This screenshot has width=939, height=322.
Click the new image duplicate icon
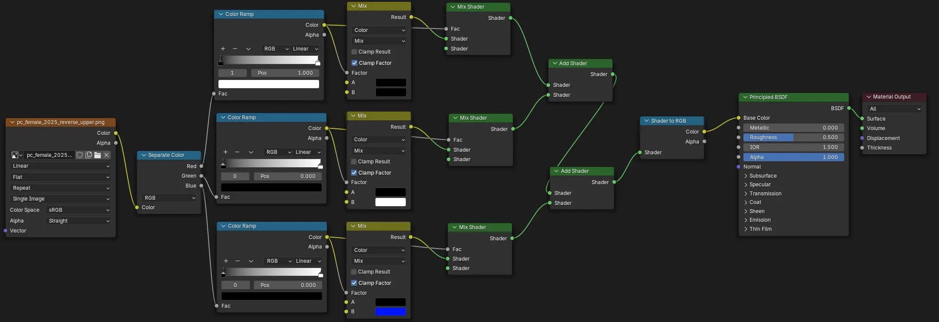[89, 155]
